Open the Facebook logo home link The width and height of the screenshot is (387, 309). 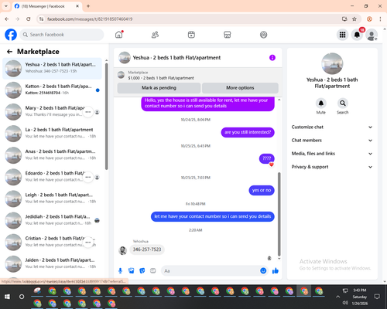click(11, 35)
